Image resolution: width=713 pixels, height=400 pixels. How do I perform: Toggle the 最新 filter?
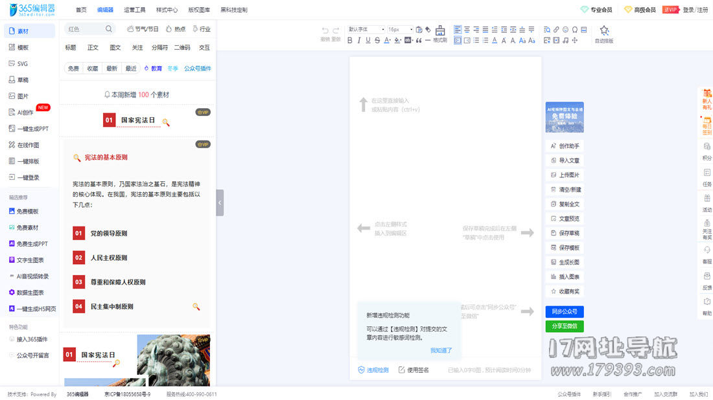(x=112, y=69)
